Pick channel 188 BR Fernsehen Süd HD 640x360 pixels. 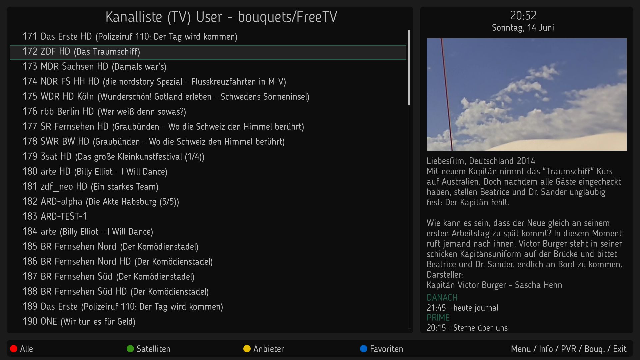[115, 292]
